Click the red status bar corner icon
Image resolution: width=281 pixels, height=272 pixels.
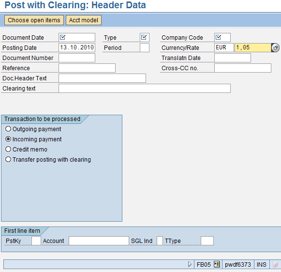point(275,264)
